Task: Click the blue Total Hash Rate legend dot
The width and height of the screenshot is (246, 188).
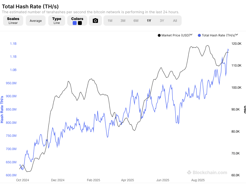Action: (x=199, y=35)
